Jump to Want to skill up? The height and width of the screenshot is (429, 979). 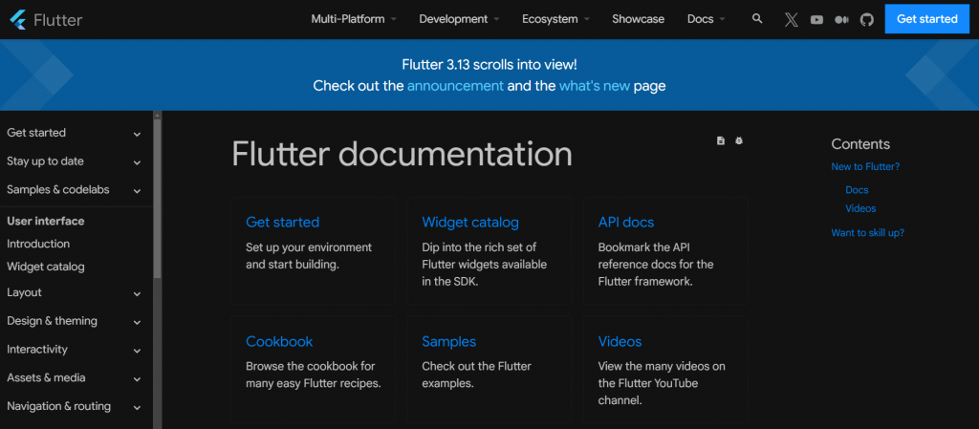click(x=867, y=232)
